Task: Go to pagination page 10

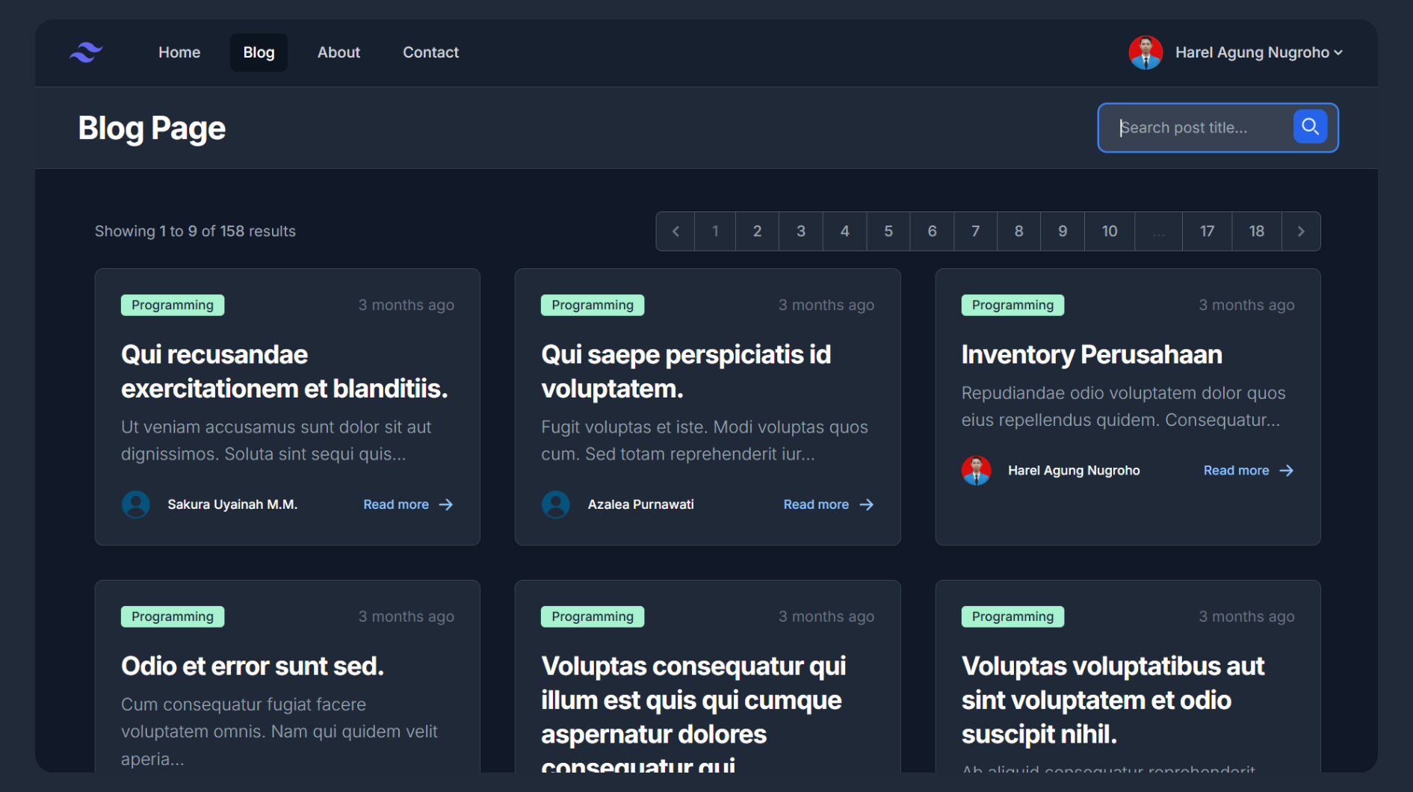Action: pyautogui.click(x=1110, y=232)
